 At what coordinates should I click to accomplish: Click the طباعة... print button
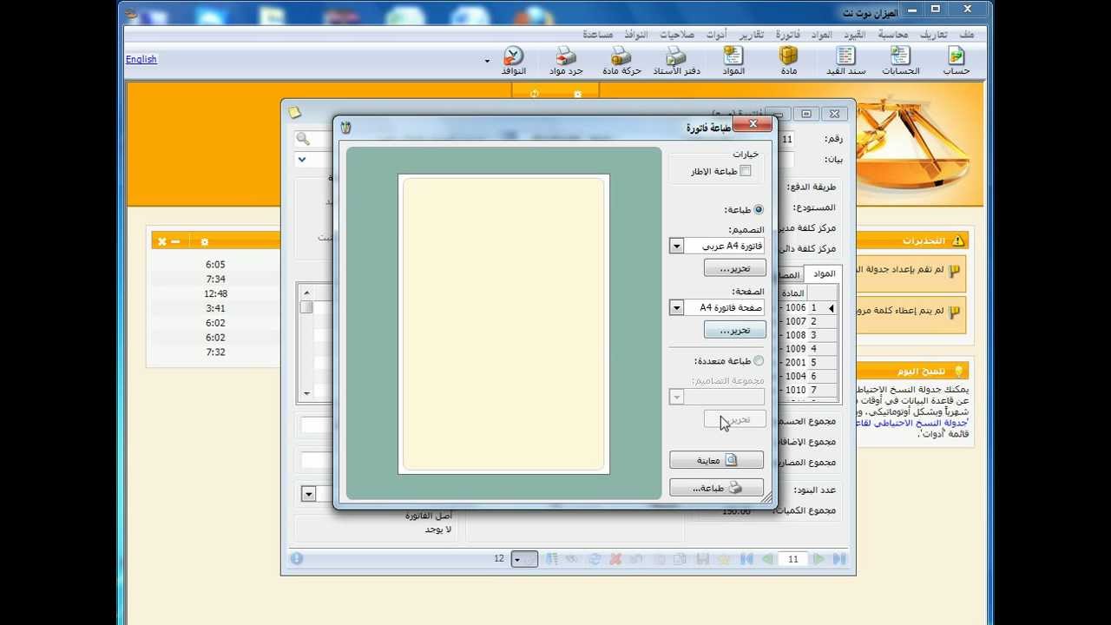coord(716,488)
